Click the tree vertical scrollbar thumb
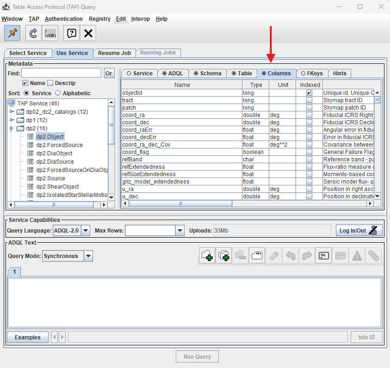This screenshot has width=390, height=368. 111,125
